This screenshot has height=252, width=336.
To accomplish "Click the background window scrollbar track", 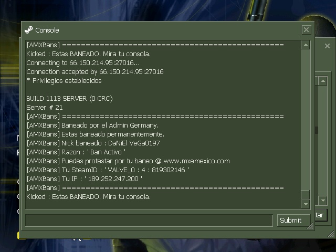I will coord(323,141).
